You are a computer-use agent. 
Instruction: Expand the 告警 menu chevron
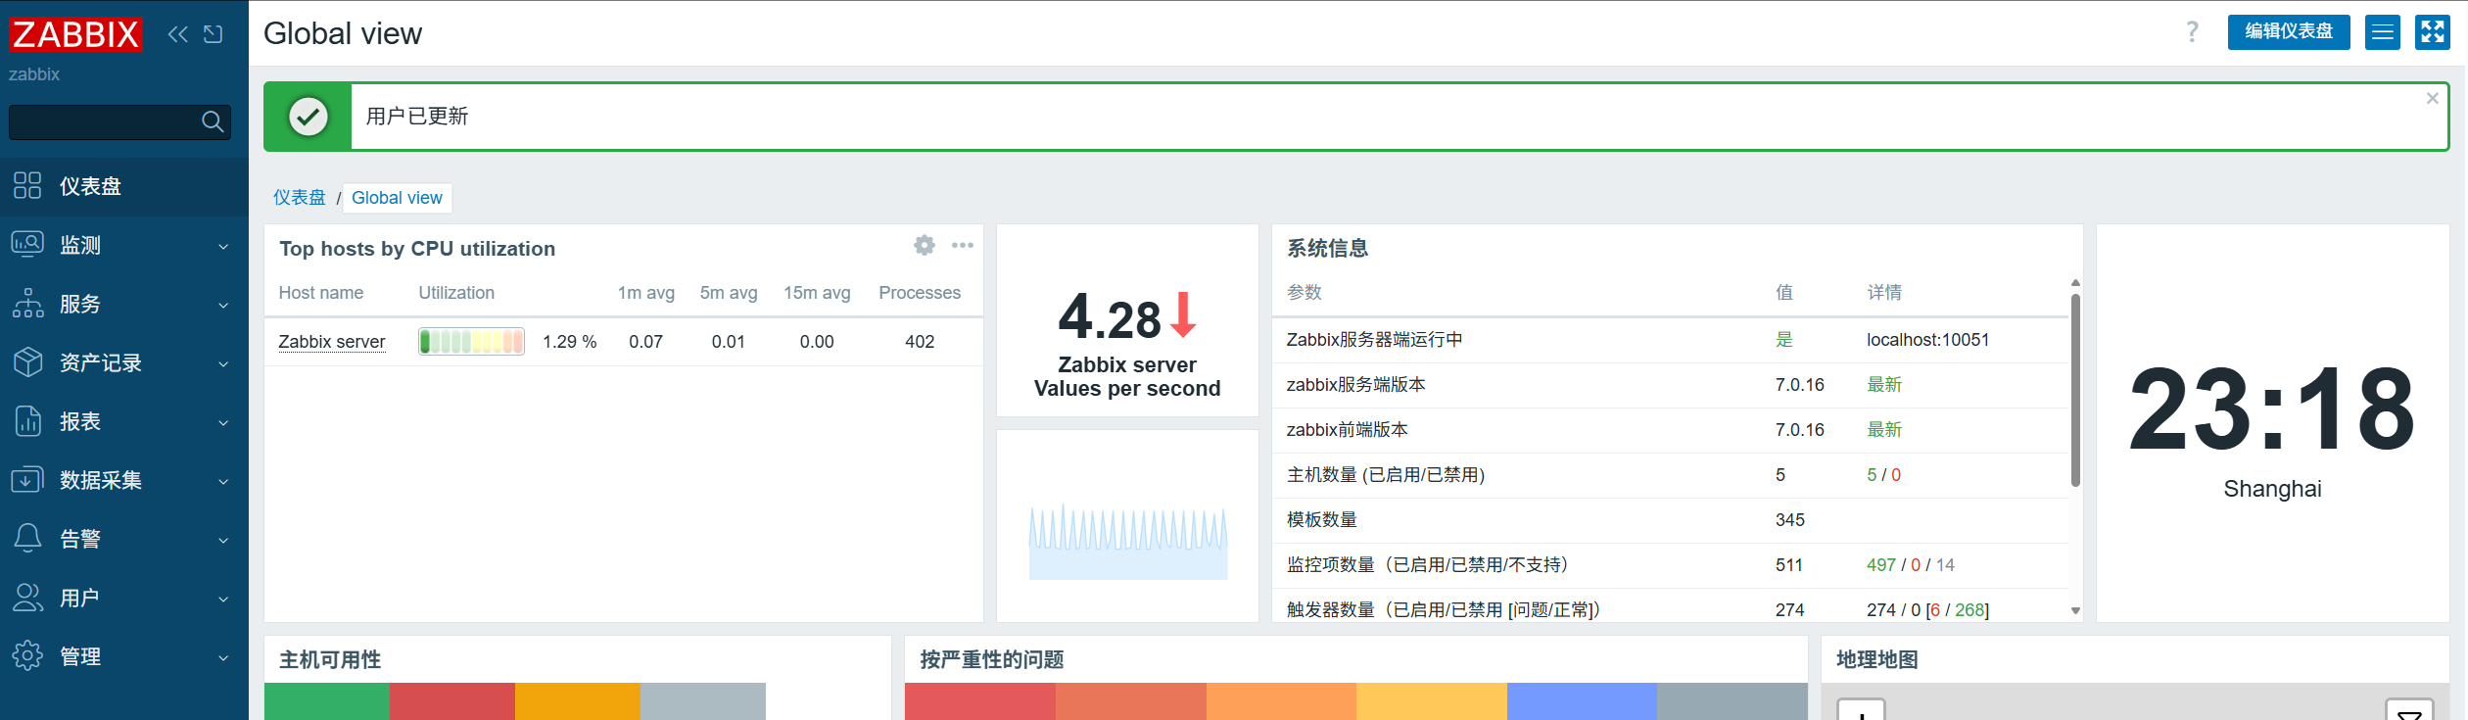pos(223,540)
